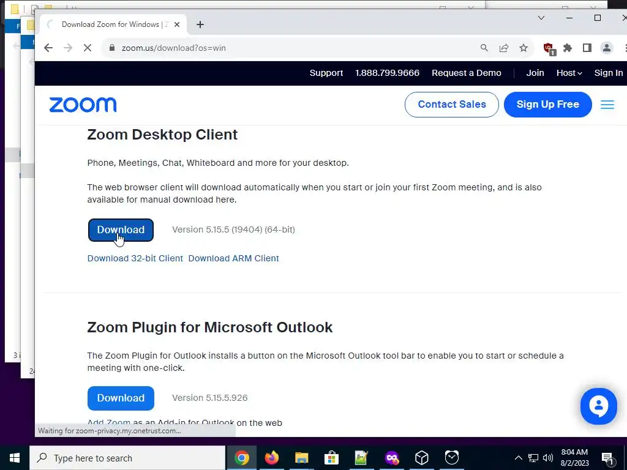Select the Download Zoom for Windows tab
The height and width of the screenshot is (470, 627).
point(113,24)
